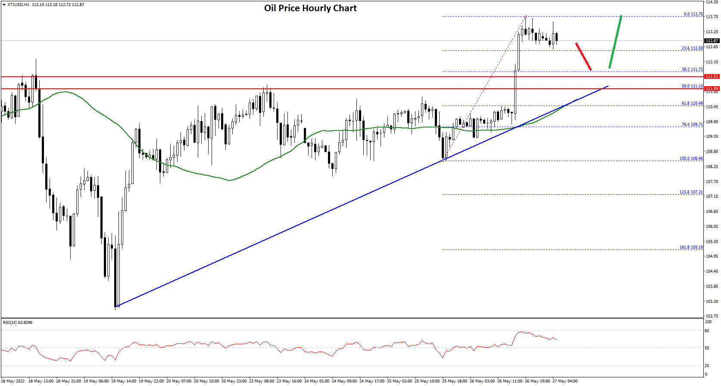Click the 0.0 113.75 Fibonacci label
Viewport: 721px width, 386px height.
pos(693,14)
